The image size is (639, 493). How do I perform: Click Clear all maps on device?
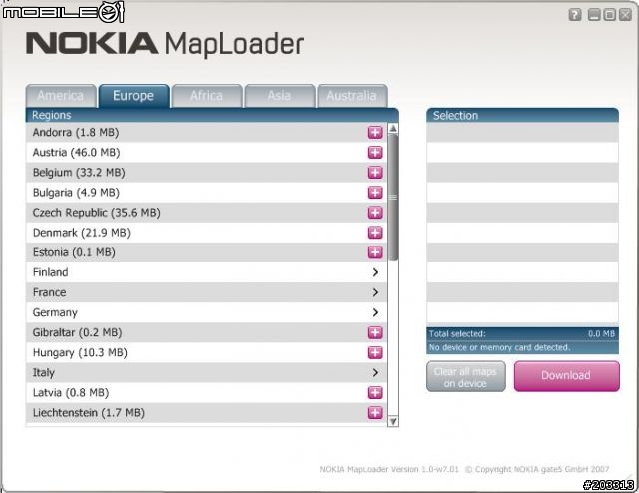pyautogui.click(x=466, y=377)
